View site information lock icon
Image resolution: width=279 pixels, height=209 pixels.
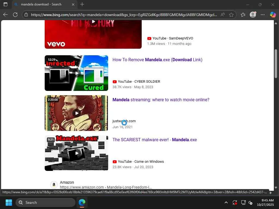pyautogui.click(x=26, y=15)
